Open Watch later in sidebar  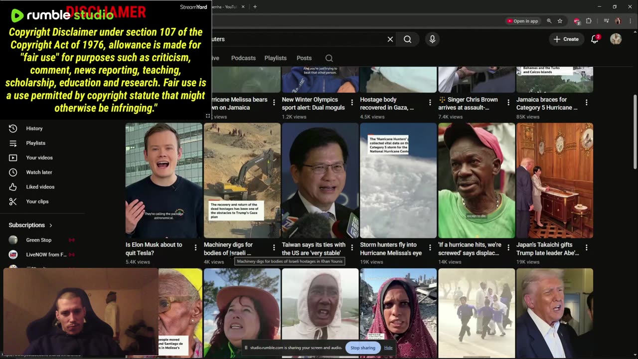coord(39,173)
